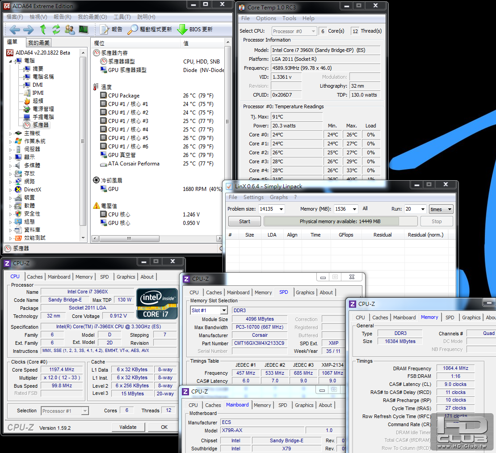Collapse the 電腦 tree node
496x453 pixels.
[10, 61]
